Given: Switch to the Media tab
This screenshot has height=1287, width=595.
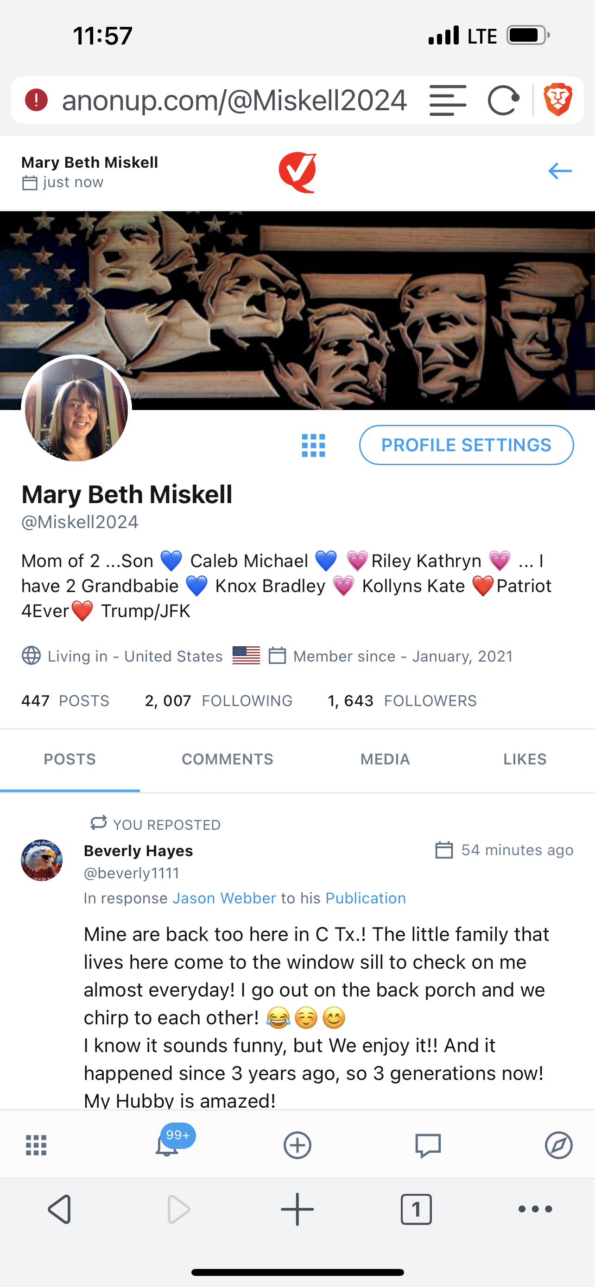Looking at the screenshot, I should [385, 759].
